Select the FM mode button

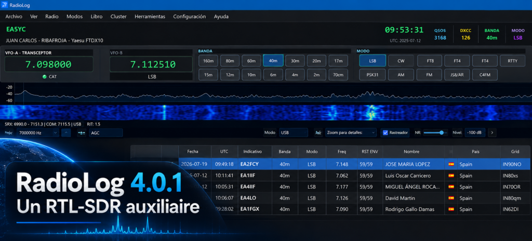tap(429, 75)
